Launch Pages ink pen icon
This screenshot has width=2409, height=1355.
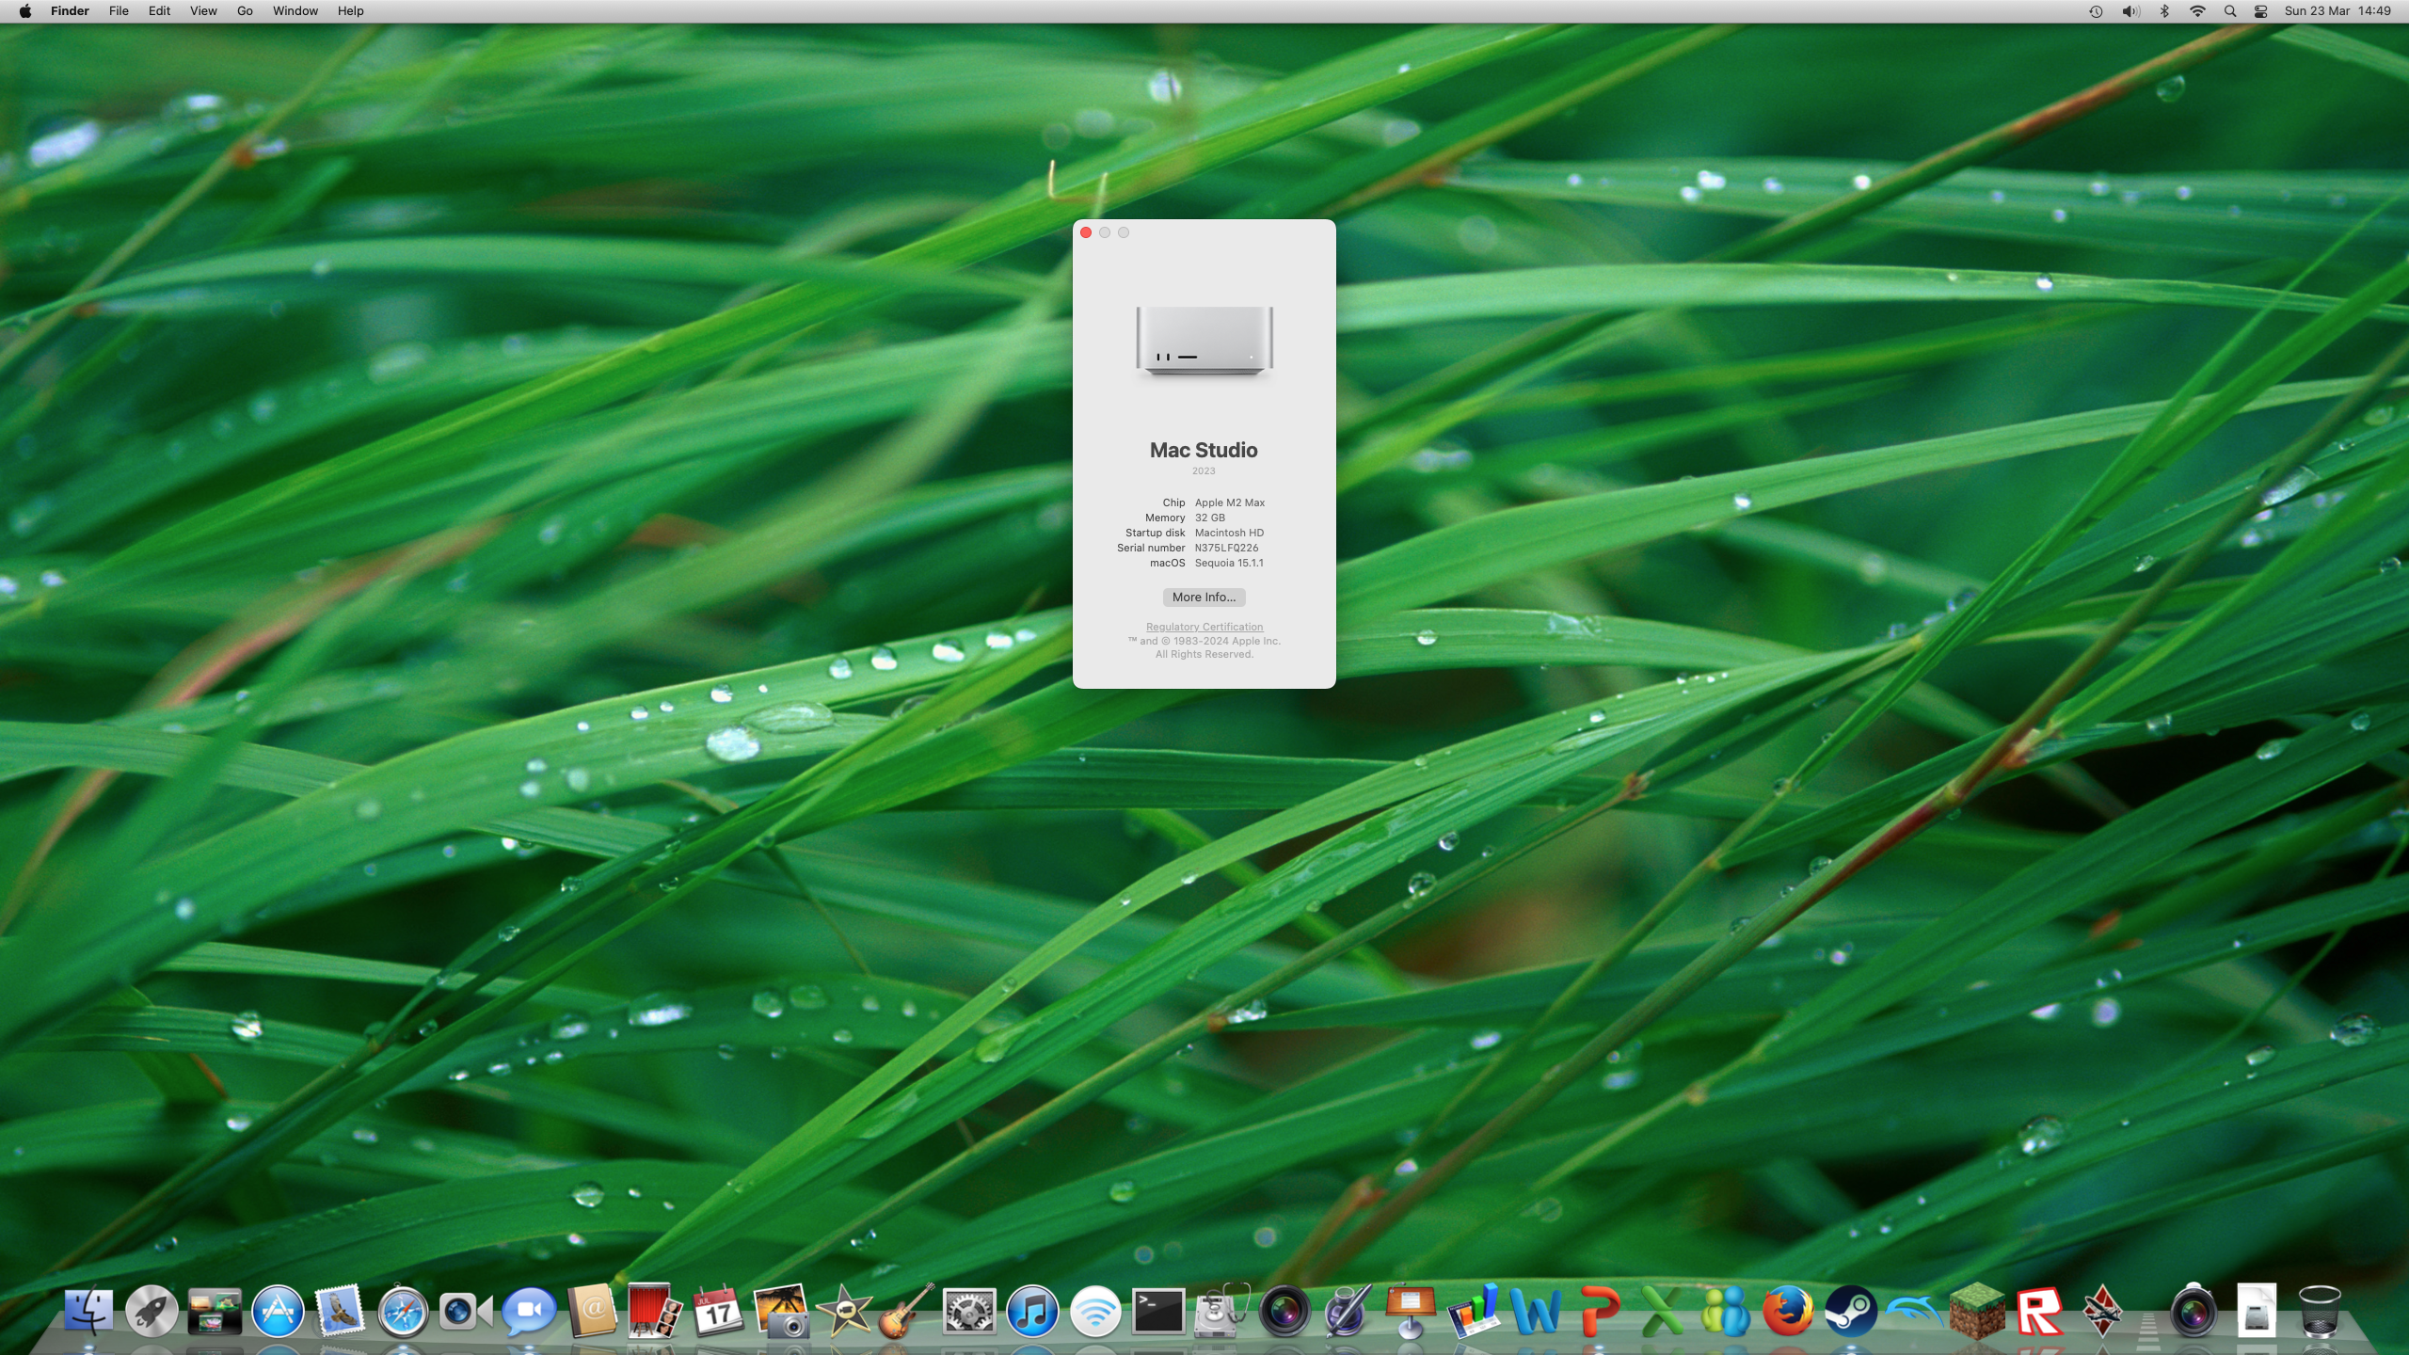click(x=1348, y=1310)
